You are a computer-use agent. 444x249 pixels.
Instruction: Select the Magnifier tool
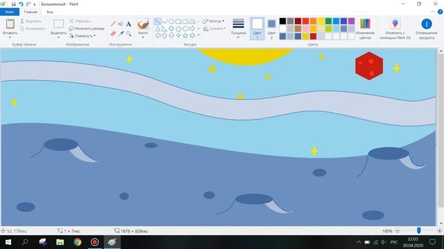coord(128,34)
